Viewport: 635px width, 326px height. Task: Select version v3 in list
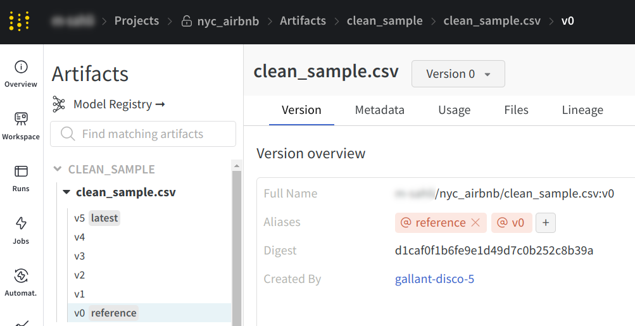tap(150, 256)
